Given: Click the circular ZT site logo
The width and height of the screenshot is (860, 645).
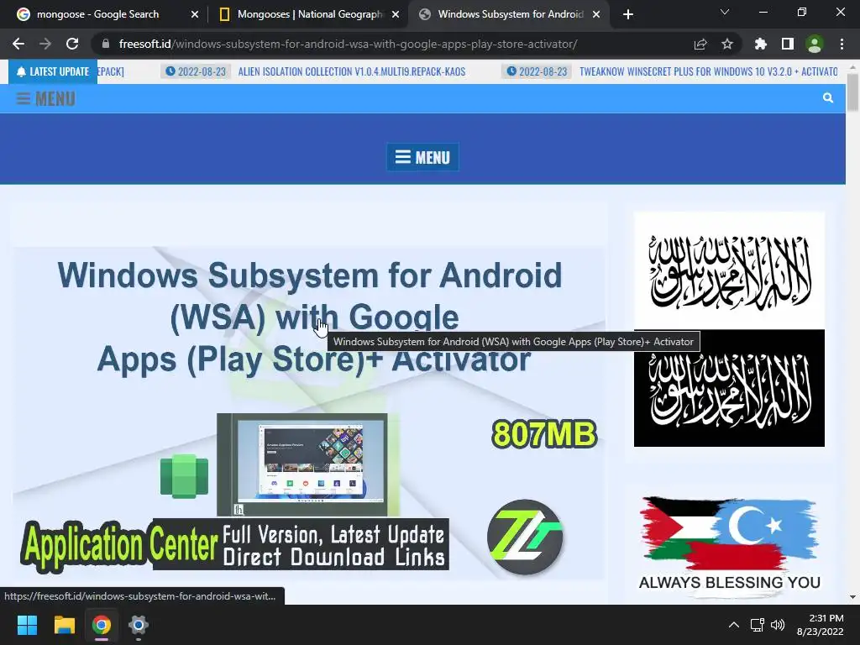Looking at the screenshot, I should [525, 537].
